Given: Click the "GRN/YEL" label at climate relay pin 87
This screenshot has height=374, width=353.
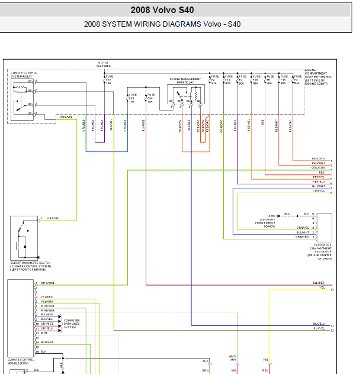Looking at the screenshot, I should [66, 117].
